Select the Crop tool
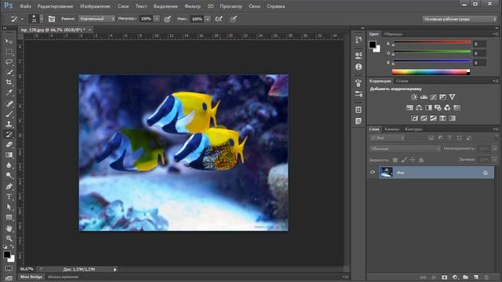This screenshot has height=282, width=502. click(x=9, y=82)
